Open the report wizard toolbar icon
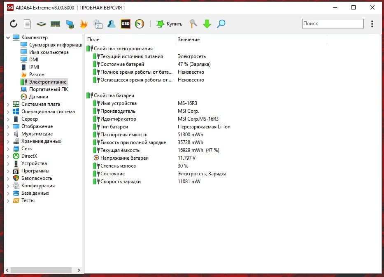Screen dimensions: 384x277 (98, 24)
